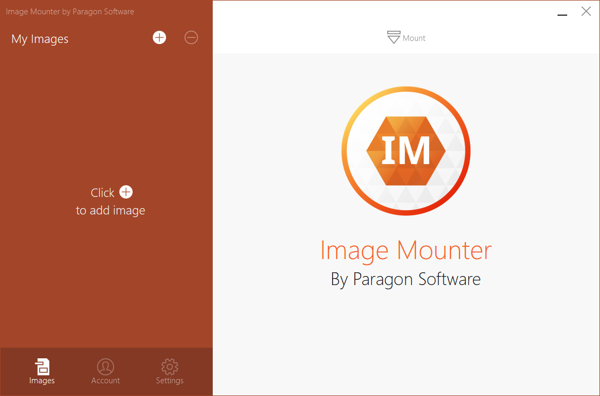Click the Mount button in the toolbar
Image resolution: width=600 pixels, height=396 pixels.
tap(406, 38)
